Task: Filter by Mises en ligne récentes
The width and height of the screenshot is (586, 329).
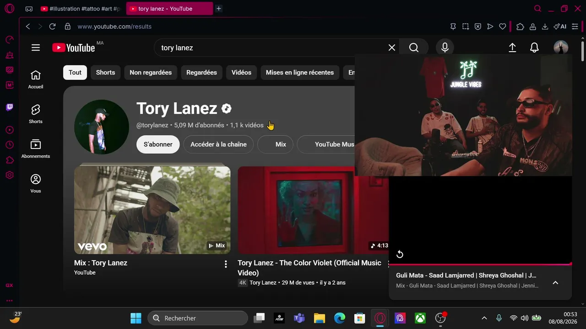Action: click(x=300, y=72)
